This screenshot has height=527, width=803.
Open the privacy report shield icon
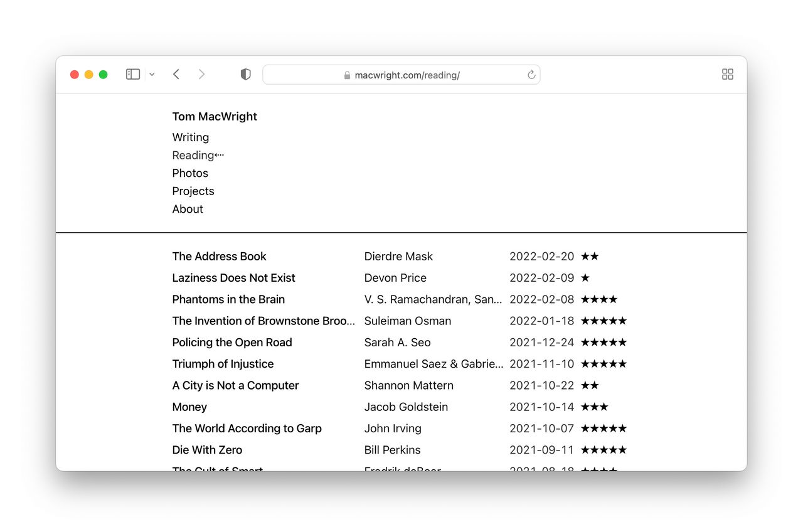(245, 75)
